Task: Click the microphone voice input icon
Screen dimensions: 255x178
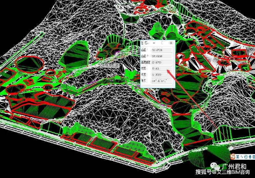Action: [250, 157]
